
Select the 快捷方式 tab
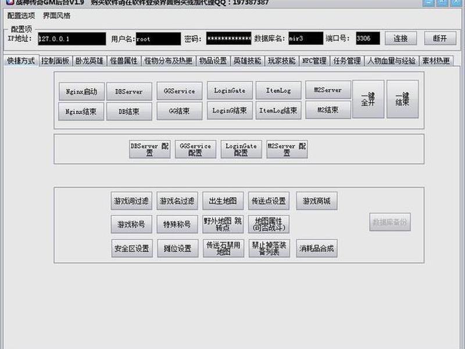click(x=22, y=61)
